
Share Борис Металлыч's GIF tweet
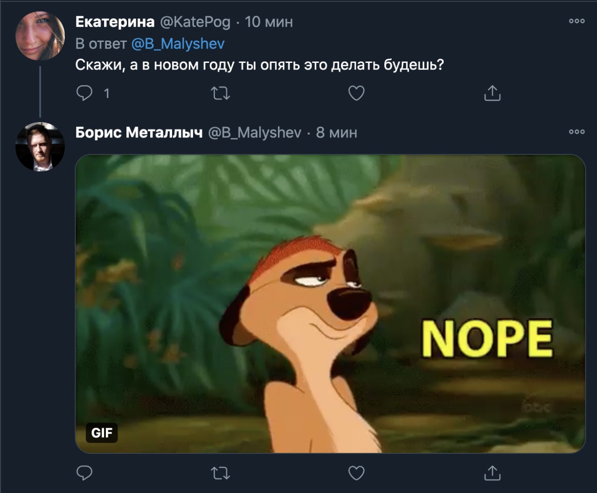point(492,473)
